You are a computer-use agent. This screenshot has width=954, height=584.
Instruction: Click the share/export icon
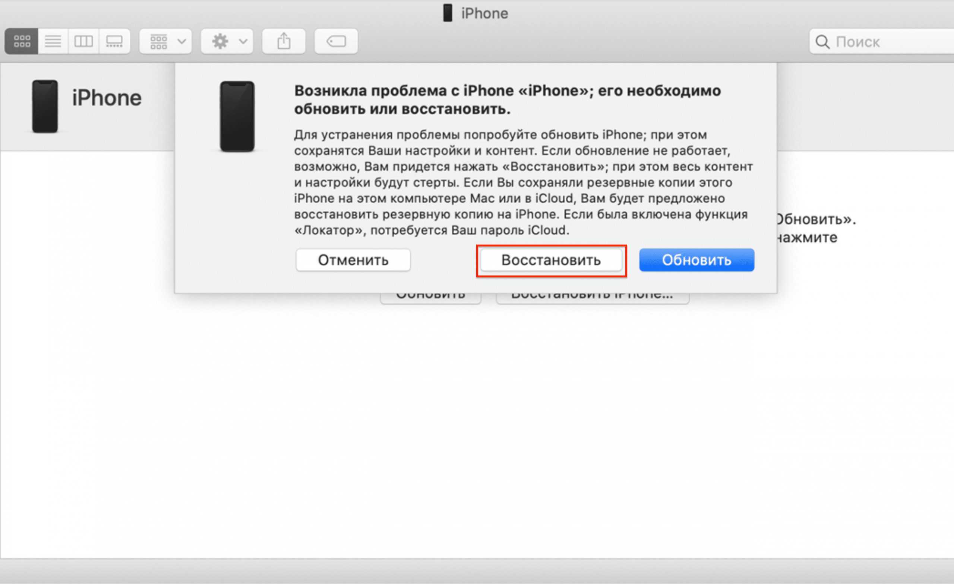[284, 41]
